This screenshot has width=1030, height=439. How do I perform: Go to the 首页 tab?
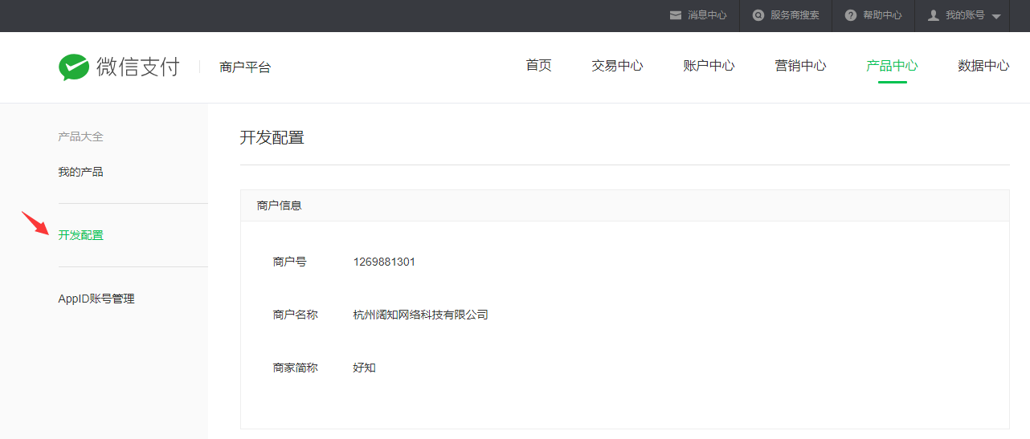tap(538, 66)
